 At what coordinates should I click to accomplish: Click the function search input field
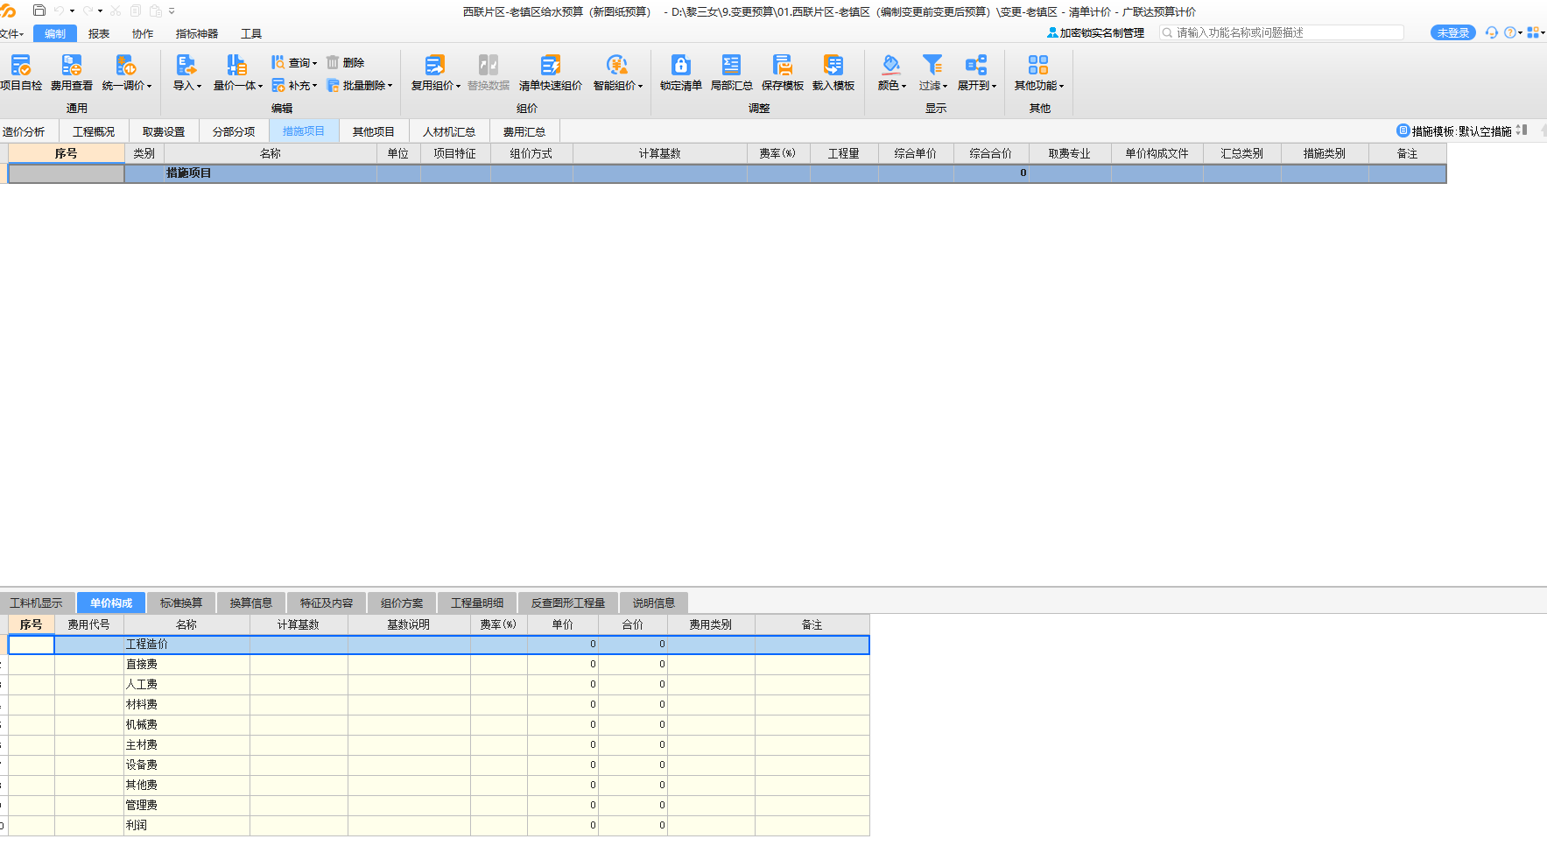[1282, 32]
